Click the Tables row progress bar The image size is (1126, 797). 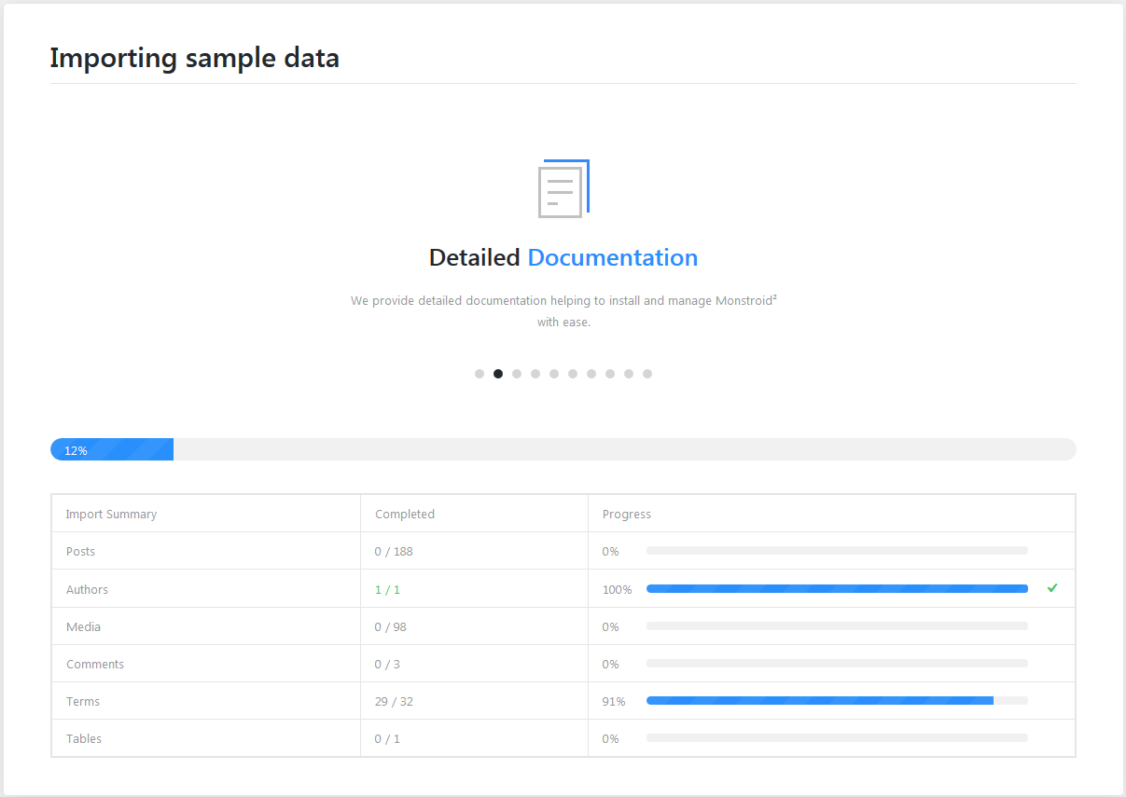click(x=837, y=737)
